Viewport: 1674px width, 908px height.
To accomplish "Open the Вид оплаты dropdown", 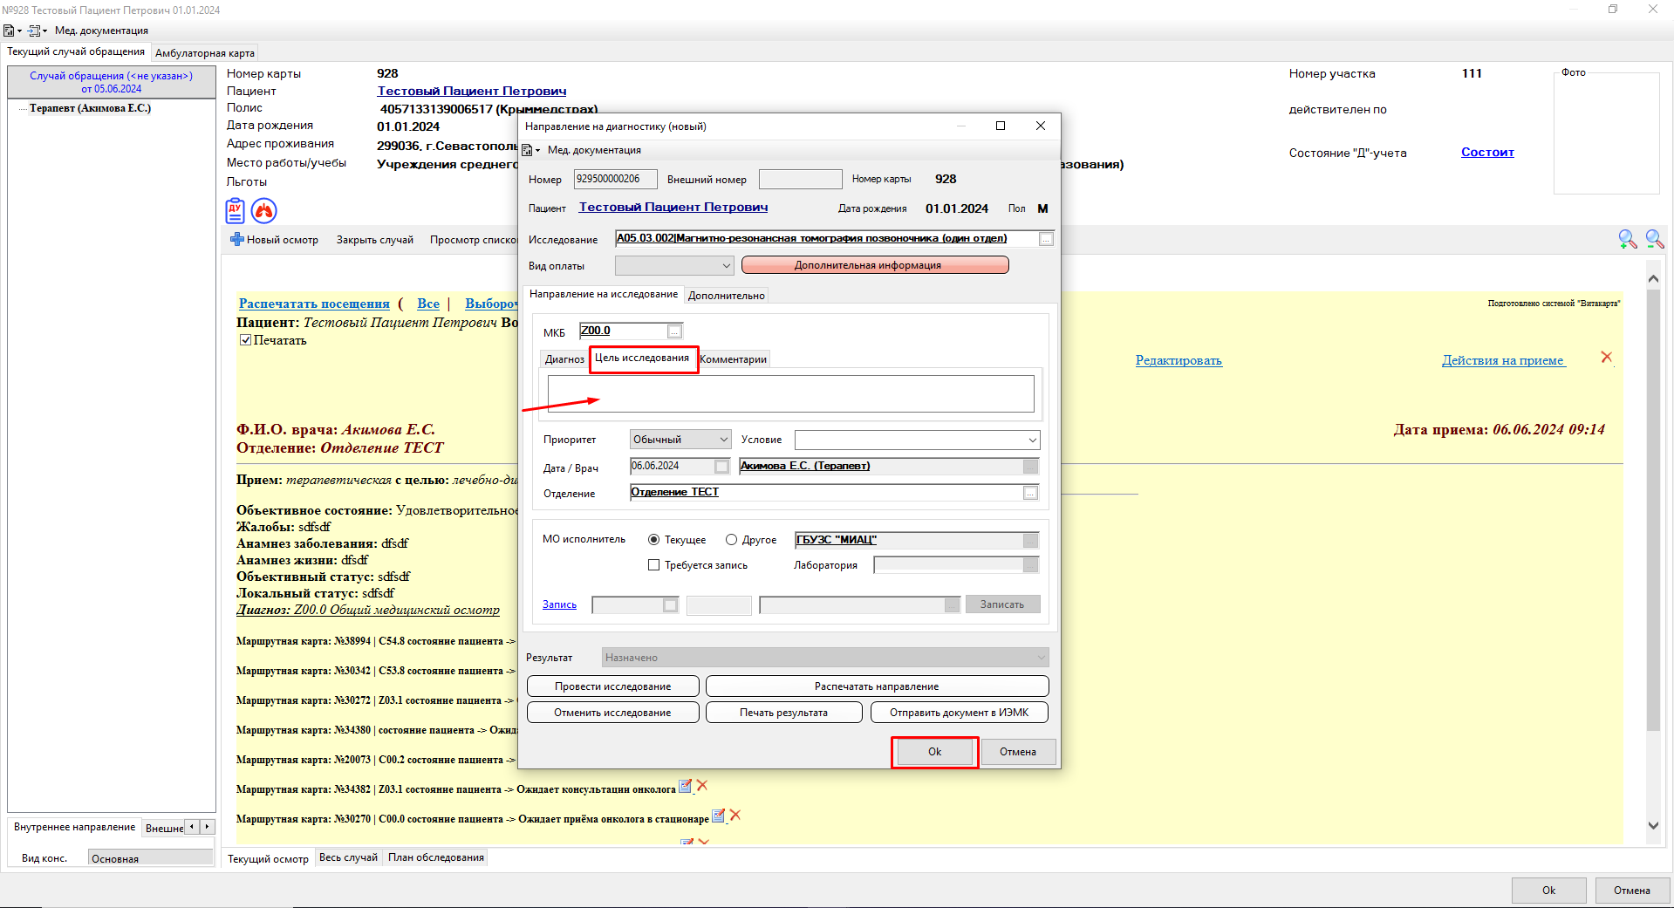I will [x=674, y=265].
